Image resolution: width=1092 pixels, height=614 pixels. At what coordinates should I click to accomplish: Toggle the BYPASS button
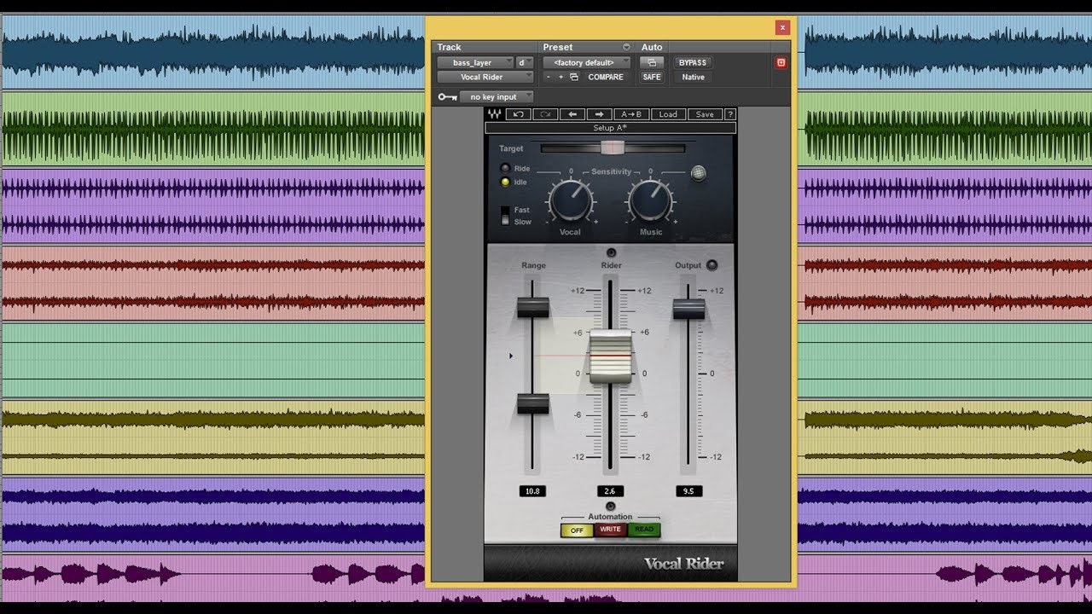pos(693,62)
